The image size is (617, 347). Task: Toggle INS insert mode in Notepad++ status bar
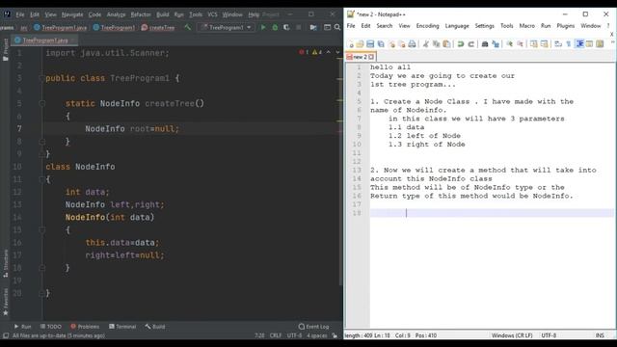(600, 335)
